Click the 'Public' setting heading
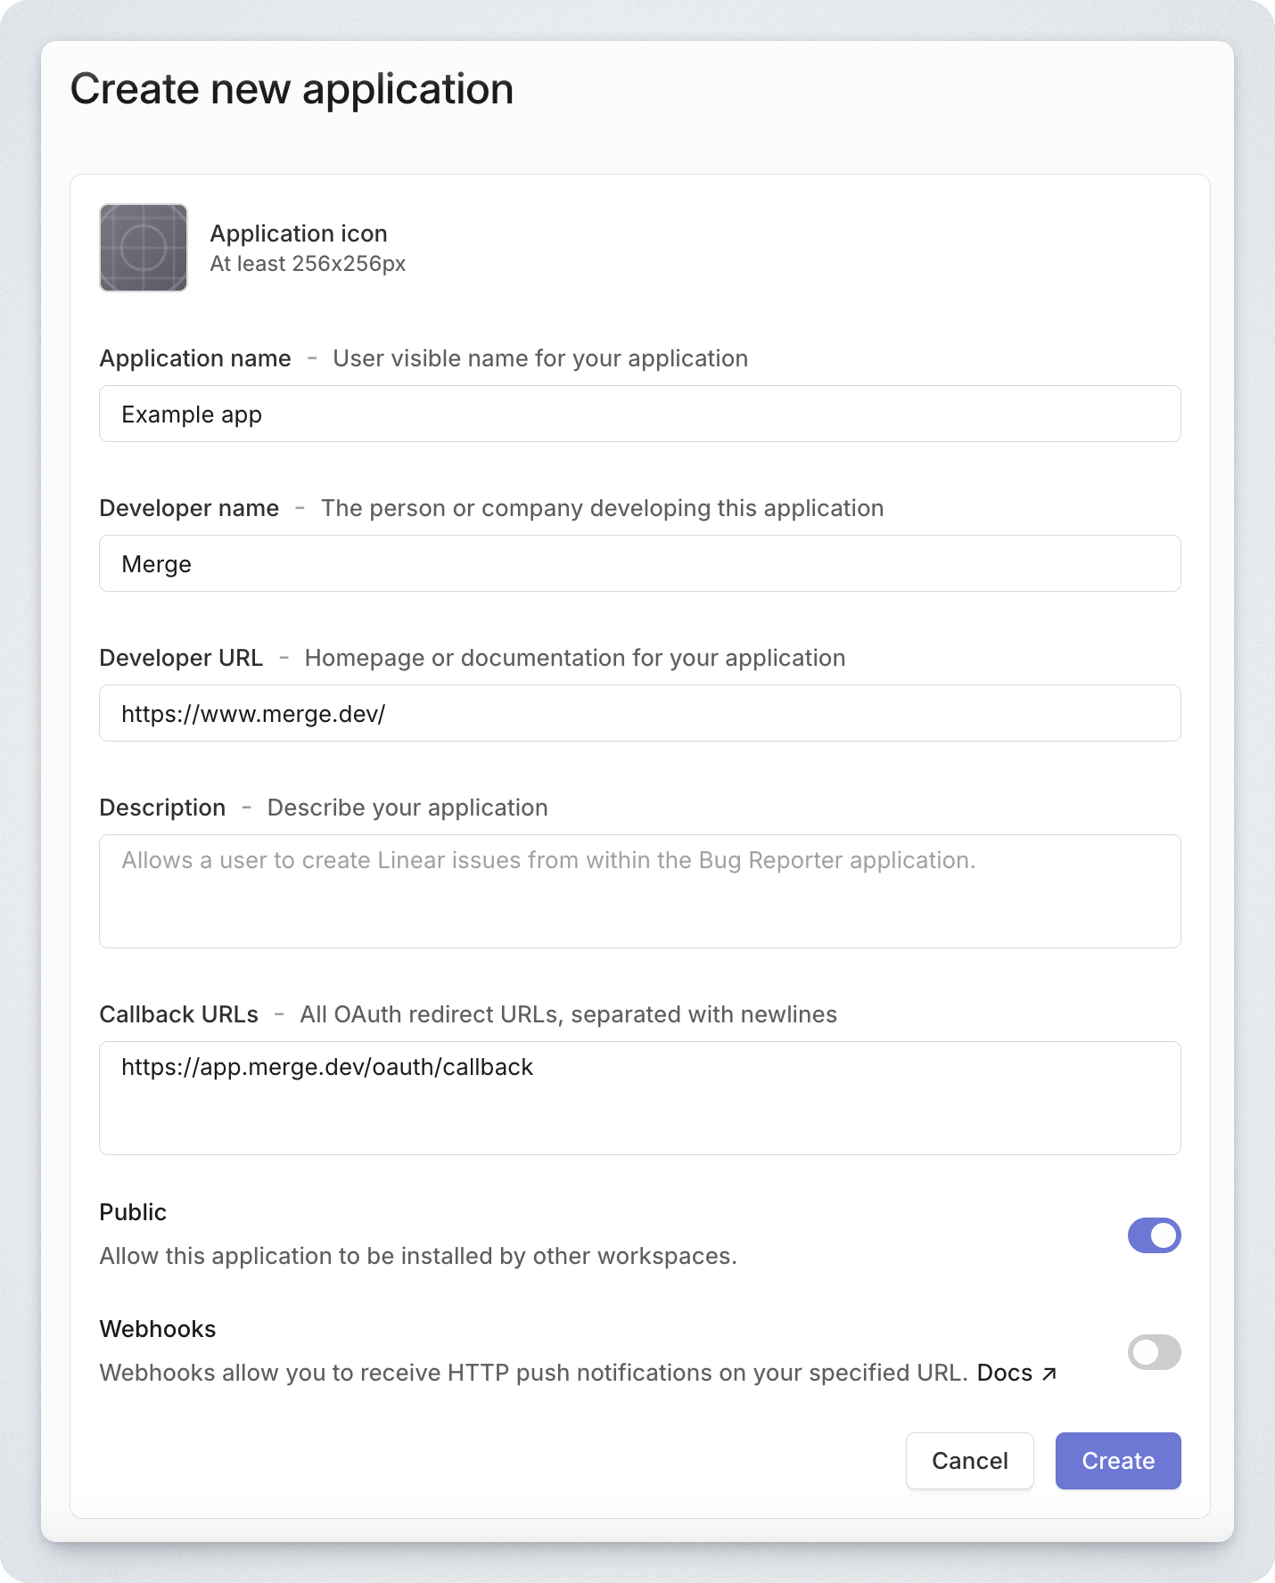The width and height of the screenshot is (1275, 1583). [x=133, y=1212]
